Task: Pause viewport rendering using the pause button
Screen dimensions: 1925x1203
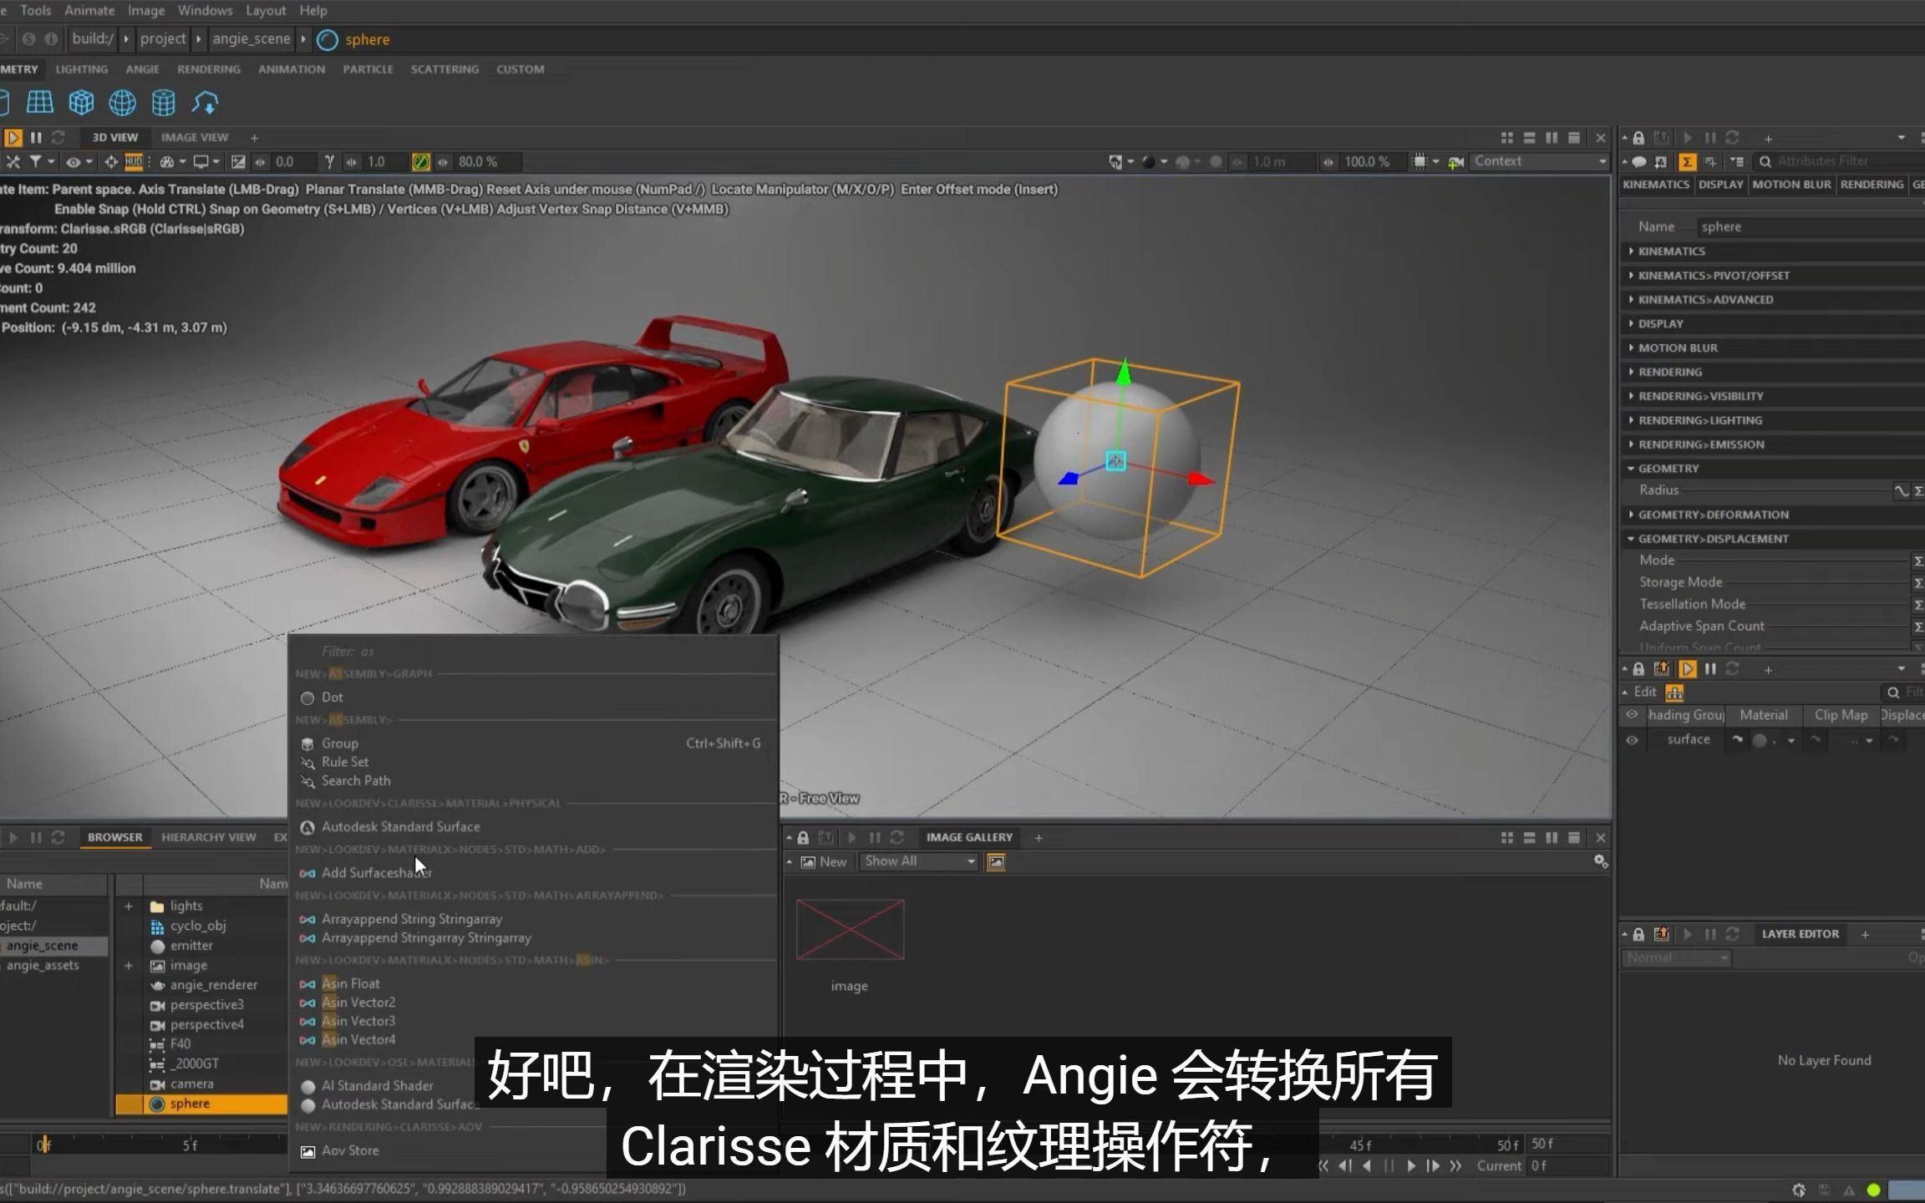Action: (37, 137)
